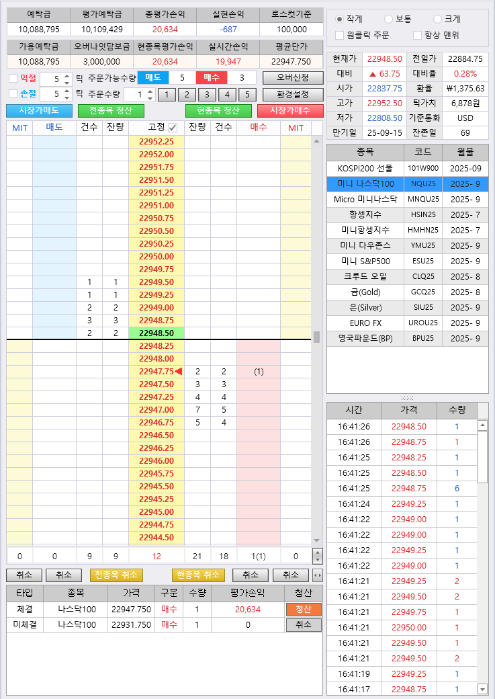Click the 22944.50 price cell in ladder
Viewport: 495px width, 699px height.
pyautogui.click(x=156, y=538)
